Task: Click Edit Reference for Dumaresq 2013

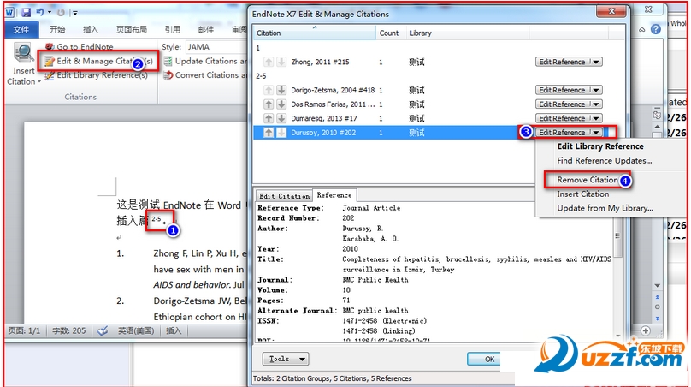Action: (x=563, y=118)
